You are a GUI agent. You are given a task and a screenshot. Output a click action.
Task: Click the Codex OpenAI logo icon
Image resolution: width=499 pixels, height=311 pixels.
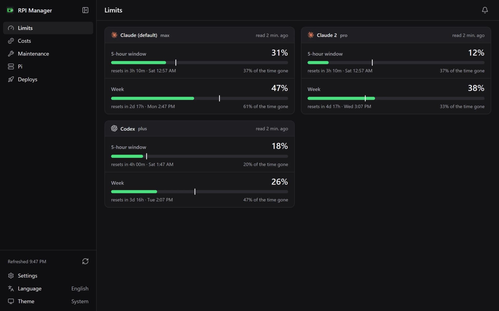tap(114, 128)
